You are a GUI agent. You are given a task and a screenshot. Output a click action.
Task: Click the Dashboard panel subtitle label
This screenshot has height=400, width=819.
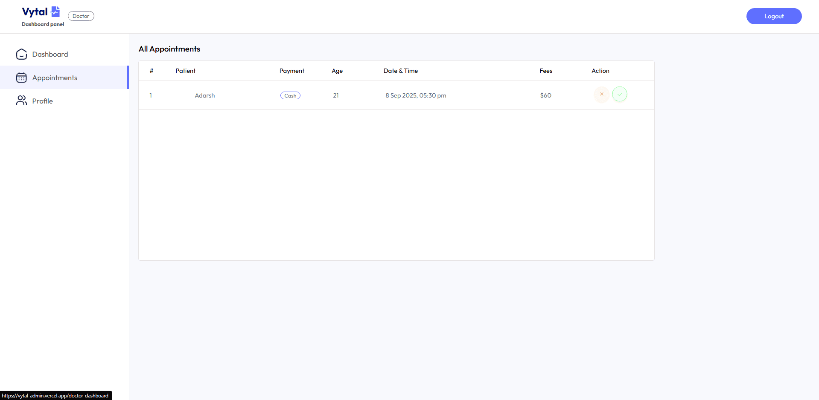pos(42,24)
